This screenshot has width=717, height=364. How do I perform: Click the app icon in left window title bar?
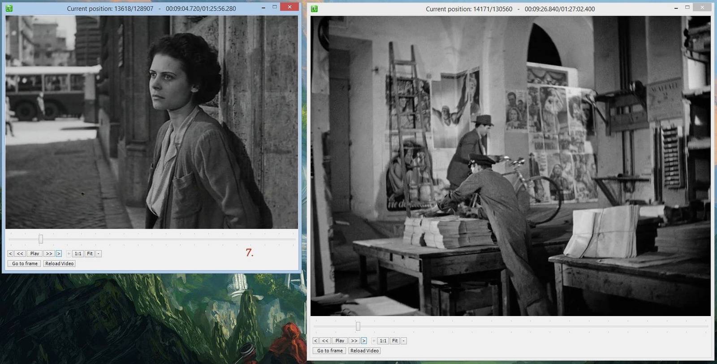(x=9, y=8)
